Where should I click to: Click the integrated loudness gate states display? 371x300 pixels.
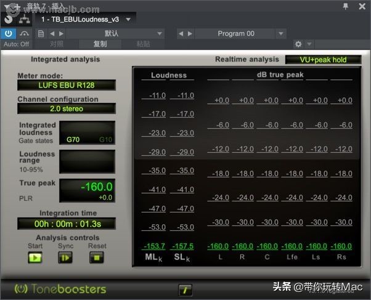87,132
